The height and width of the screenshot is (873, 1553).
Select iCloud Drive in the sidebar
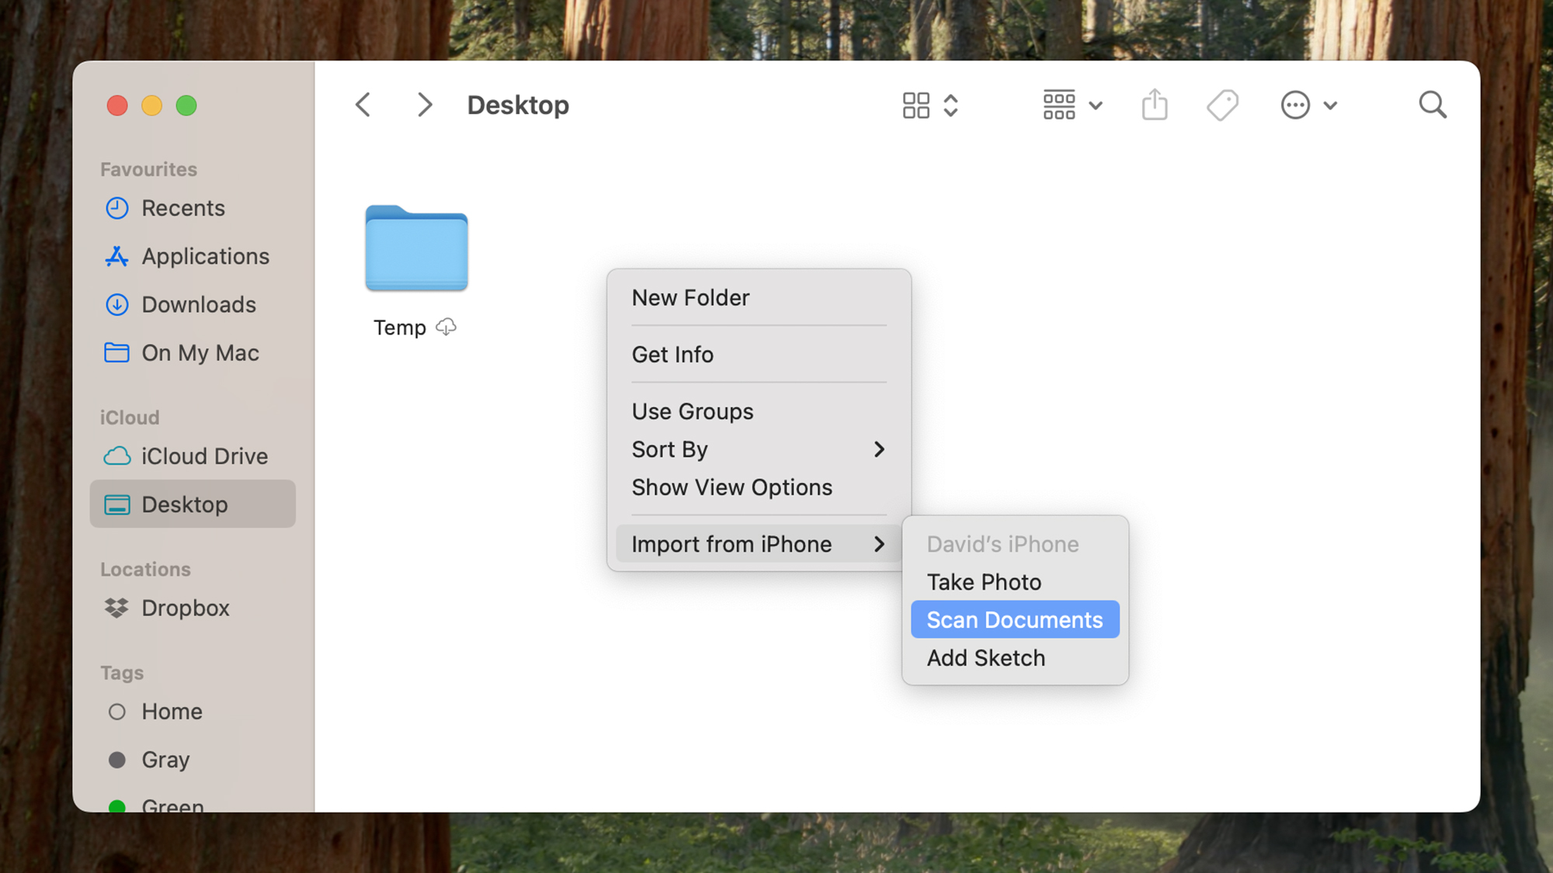click(x=204, y=456)
